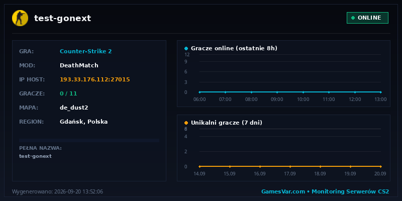Click the PEŁNA NAZWA heading
402x201 pixels.
tap(40, 148)
